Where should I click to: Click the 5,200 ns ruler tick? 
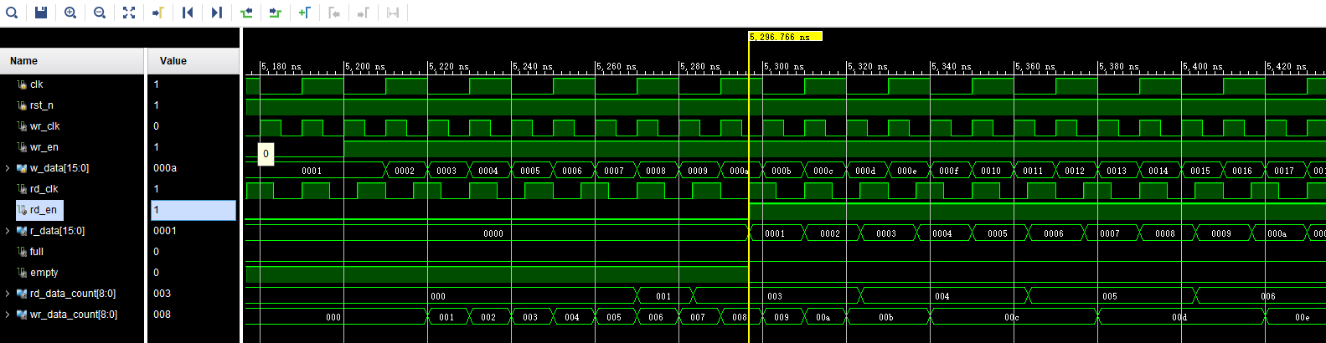pos(364,66)
